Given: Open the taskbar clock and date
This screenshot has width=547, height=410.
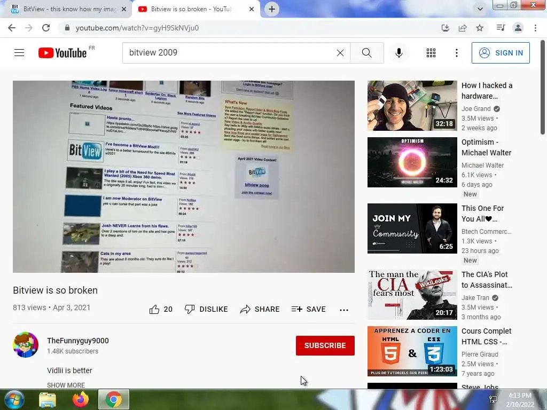Looking at the screenshot, I should tap(520, 400).
